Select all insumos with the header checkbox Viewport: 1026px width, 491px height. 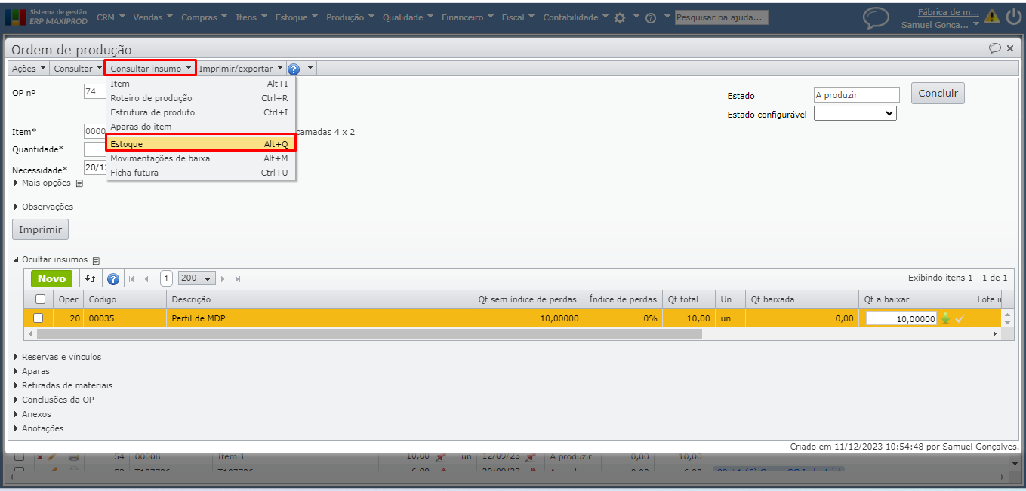(40, 299)
